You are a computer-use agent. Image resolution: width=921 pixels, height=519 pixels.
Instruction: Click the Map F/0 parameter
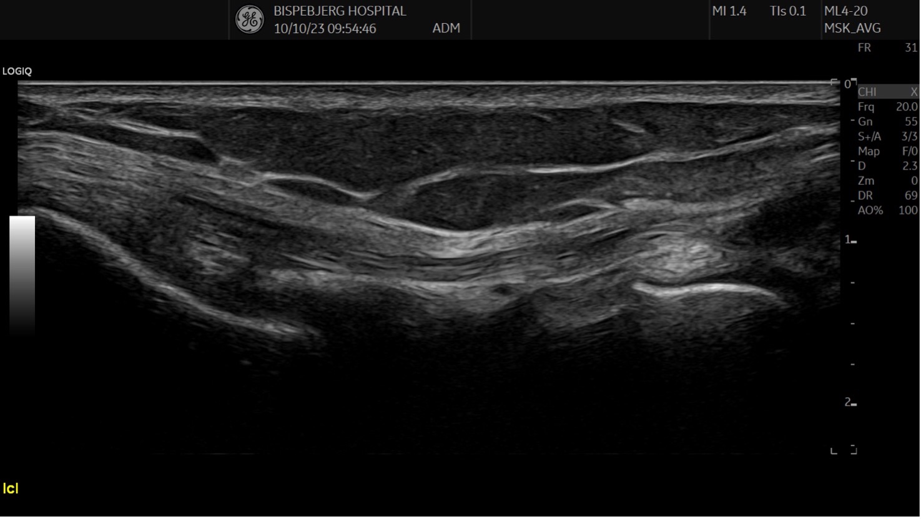click(x=887, y=152)
